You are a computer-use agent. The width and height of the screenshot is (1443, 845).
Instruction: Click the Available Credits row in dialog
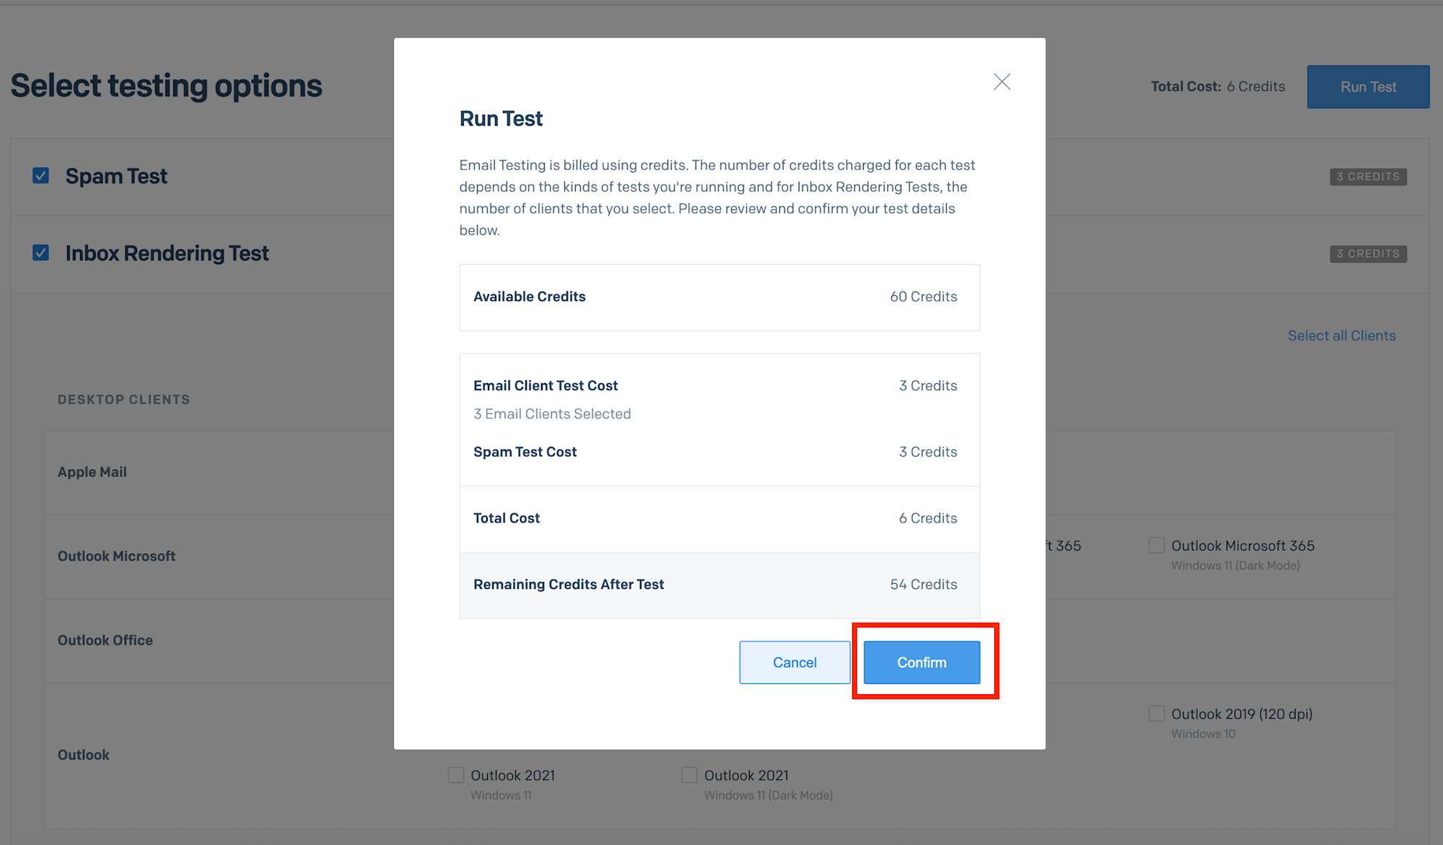pos(719,297)
